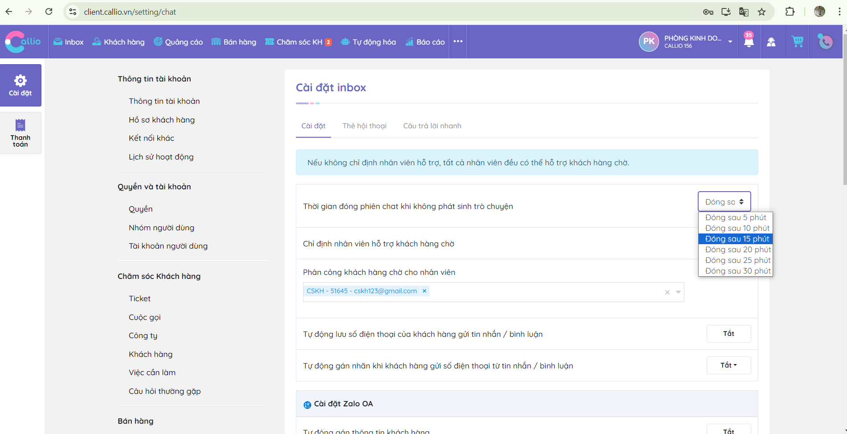Open the Bán hàng top menu
This screenshot has width=847, height=434.
click(x=234, y=42)
